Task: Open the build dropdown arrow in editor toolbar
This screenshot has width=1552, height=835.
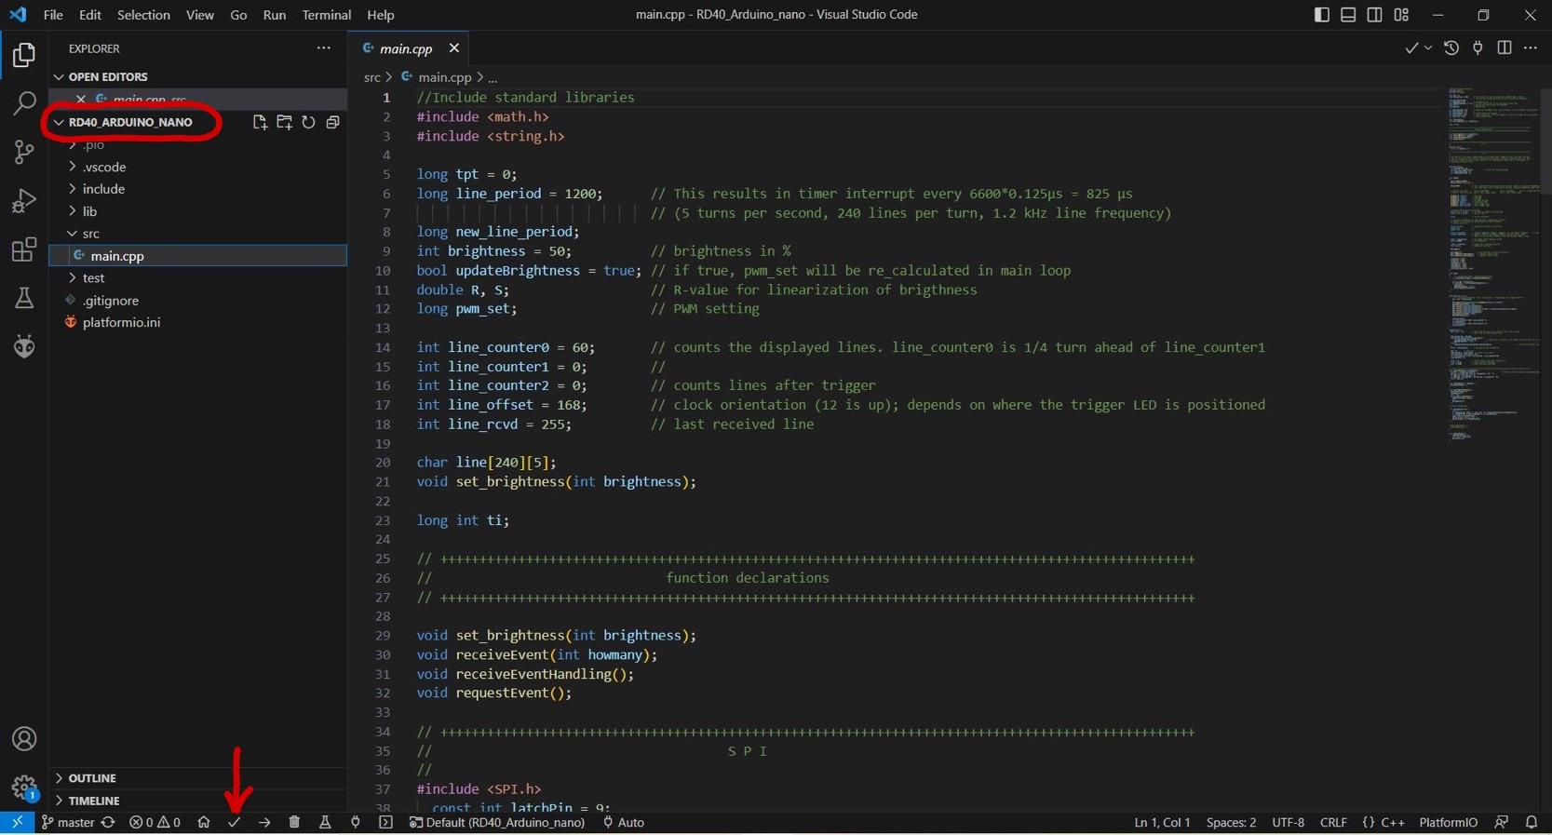Action: pyautogui.click(x=1428, y=48)
